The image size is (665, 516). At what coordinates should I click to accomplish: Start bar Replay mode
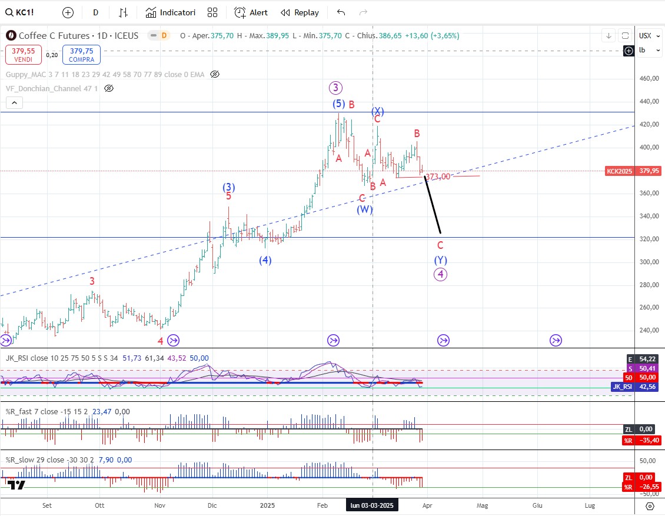coord(300,12)
